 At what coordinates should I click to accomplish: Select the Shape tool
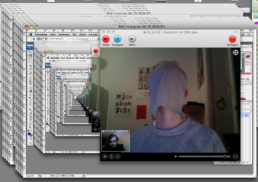[30, 112]
